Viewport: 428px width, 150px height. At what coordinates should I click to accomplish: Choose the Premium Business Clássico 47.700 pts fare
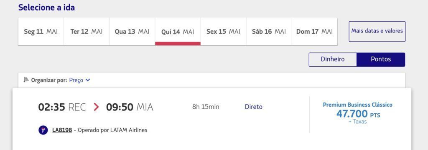pos(358,113)
